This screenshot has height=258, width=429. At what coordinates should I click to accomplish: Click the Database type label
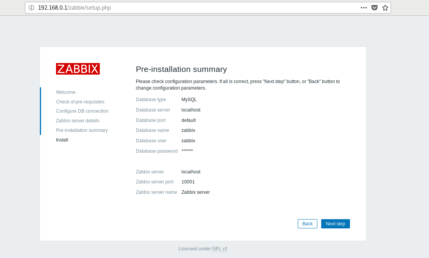tap(151, 100)
